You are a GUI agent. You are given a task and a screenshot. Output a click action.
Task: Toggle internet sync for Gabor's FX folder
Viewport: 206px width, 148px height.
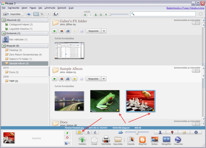coord(196,23)
